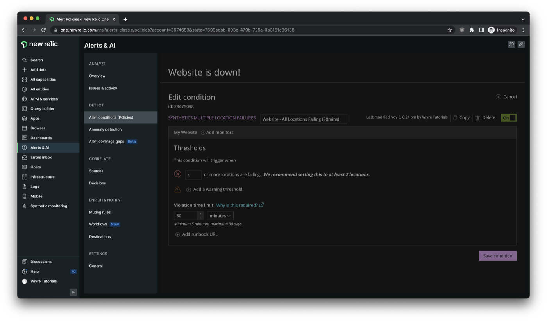Click the Save condition button
Screen dimensions: 547x321
(x=498, y=256)
